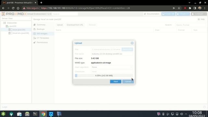Open the terminal from the taskbar

[x=35, y=114]
